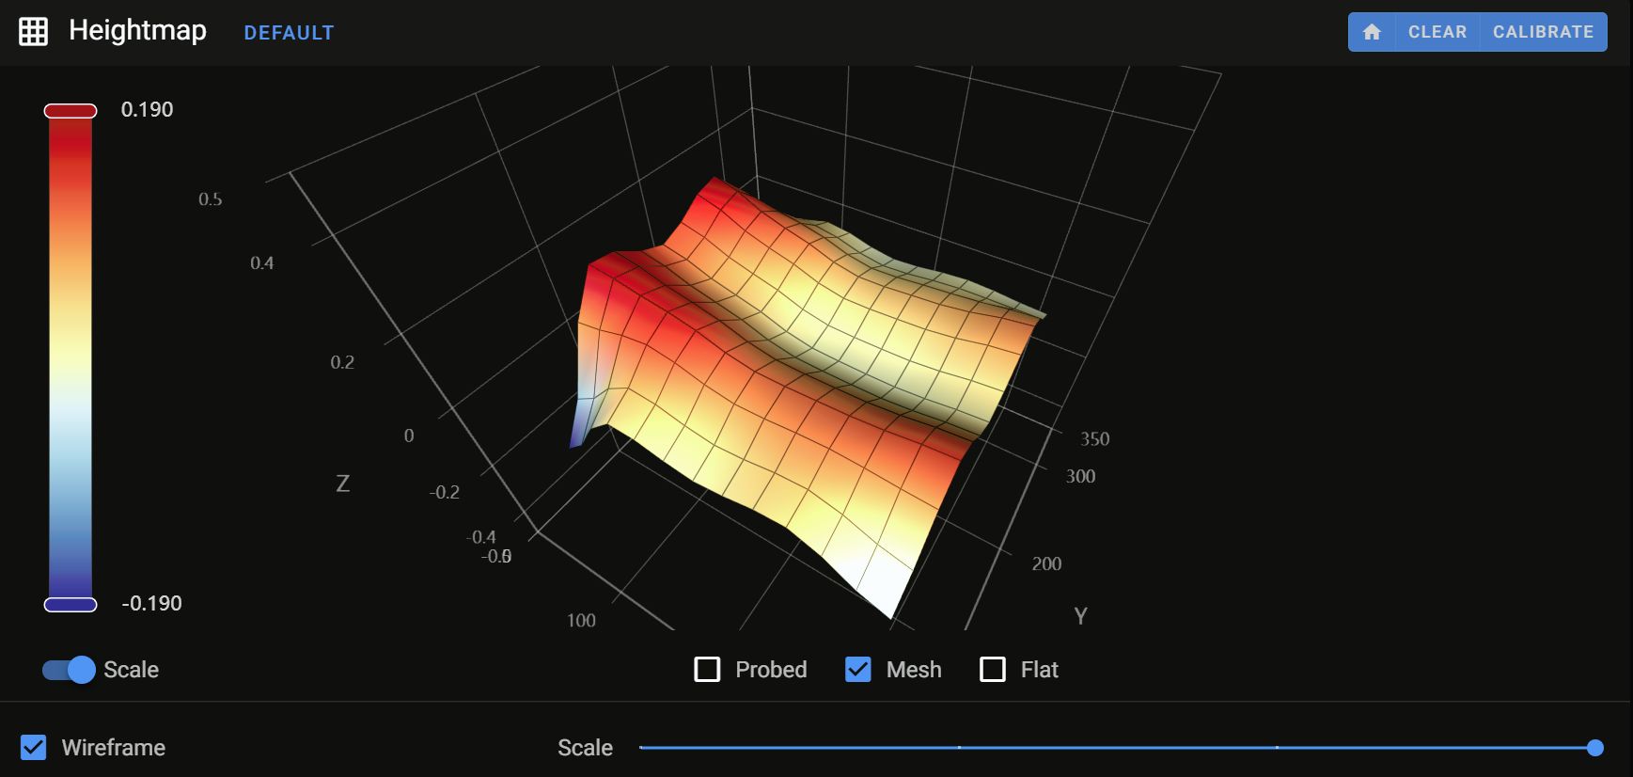Disable the Wireframe checkbox
The height and width of the screenshot is (777, 1633).
click(34, 748)
